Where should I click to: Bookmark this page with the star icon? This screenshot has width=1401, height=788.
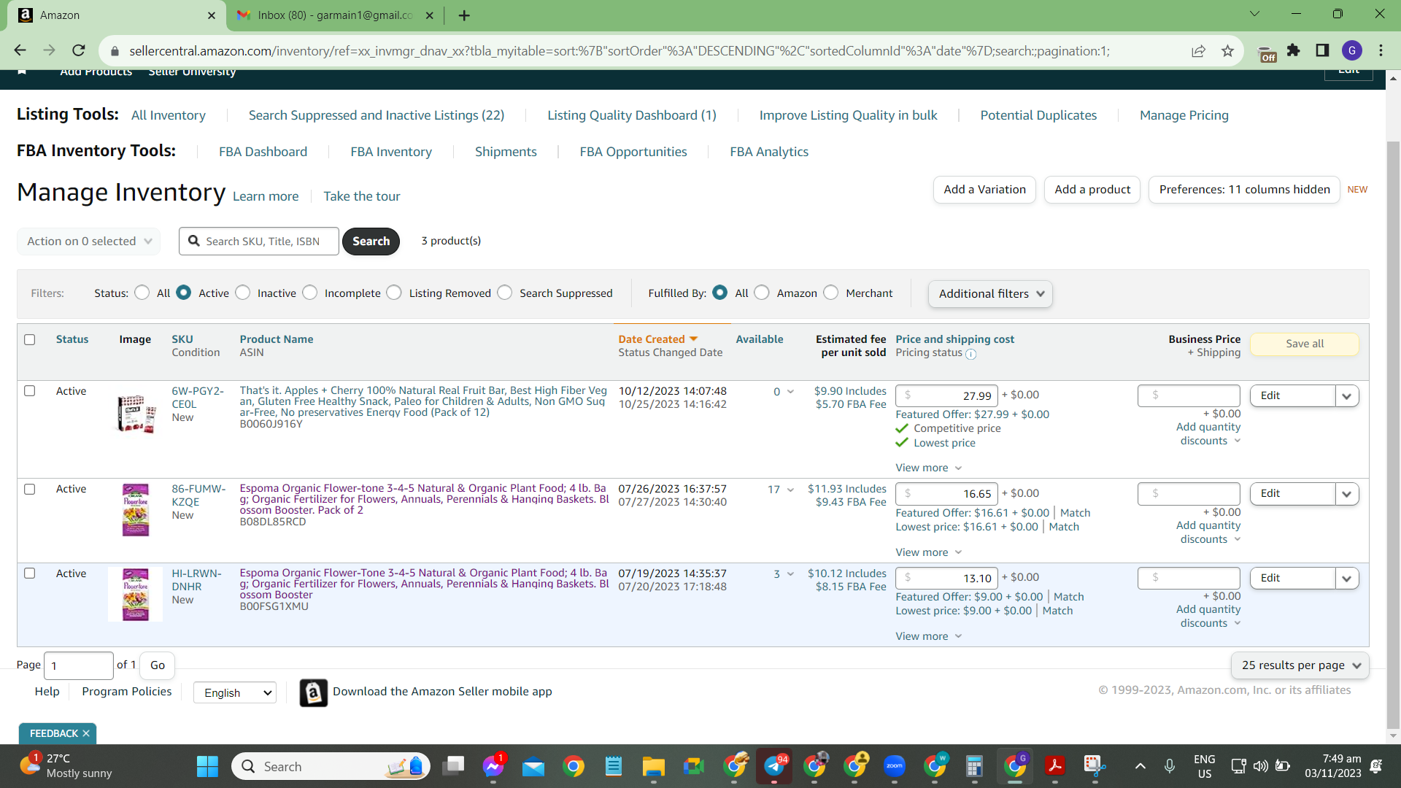(1228, 50)
